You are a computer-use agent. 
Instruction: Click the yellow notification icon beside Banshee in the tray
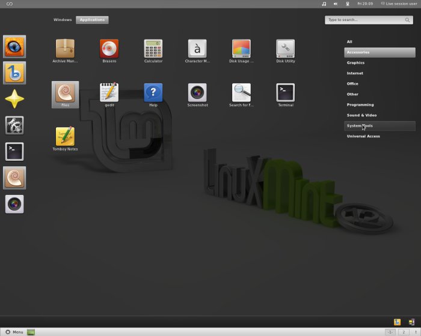[411, 322]
